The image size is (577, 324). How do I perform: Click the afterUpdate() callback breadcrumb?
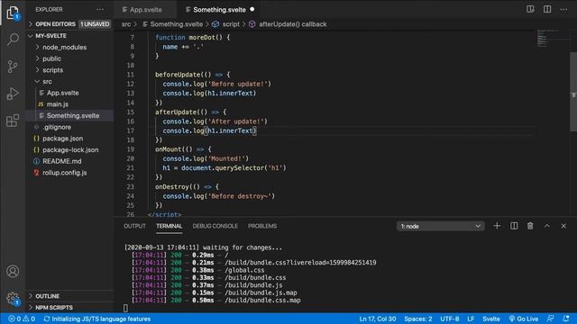288,24
